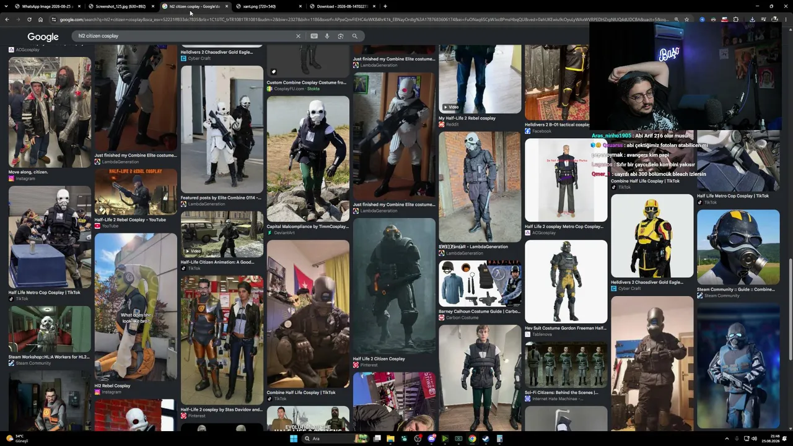Open the Steam Community gas mask guide image

pyautogui.click(x=738, y=247)
